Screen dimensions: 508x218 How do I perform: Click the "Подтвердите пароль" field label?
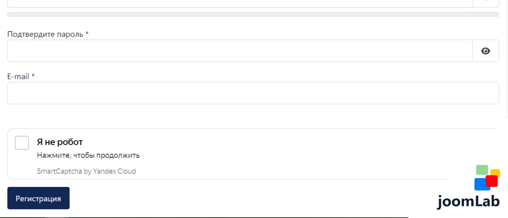45,34
